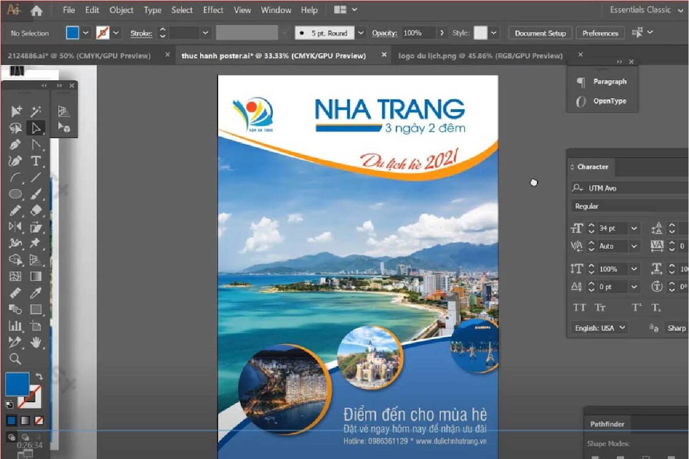Select the Eyedropper tool
The height and width of the screenshot is (459, 689).
pos(36,293)
